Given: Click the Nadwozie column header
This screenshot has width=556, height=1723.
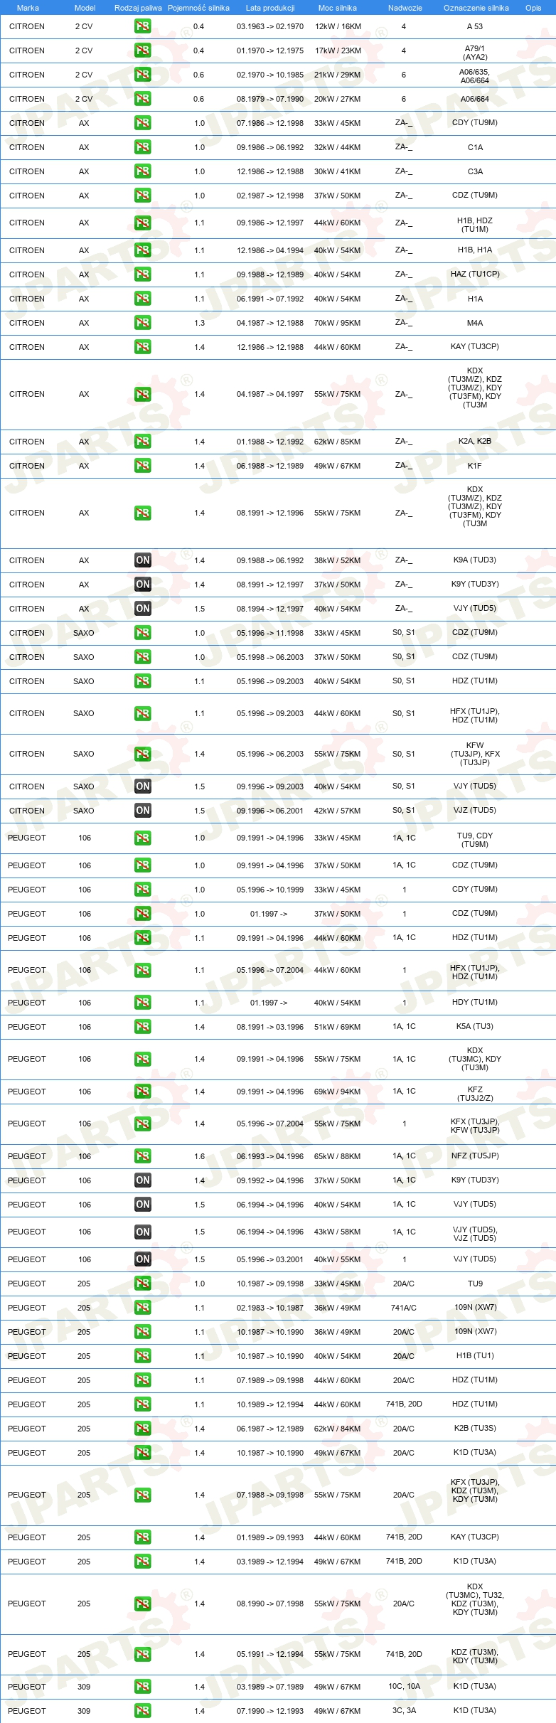Looking at the screenshot, I should [x=405, y=8].
